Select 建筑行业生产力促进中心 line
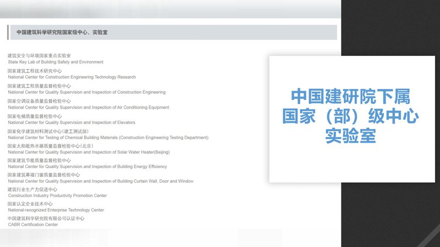The width and height of the screenshot is (440, 247). point(32,189)
